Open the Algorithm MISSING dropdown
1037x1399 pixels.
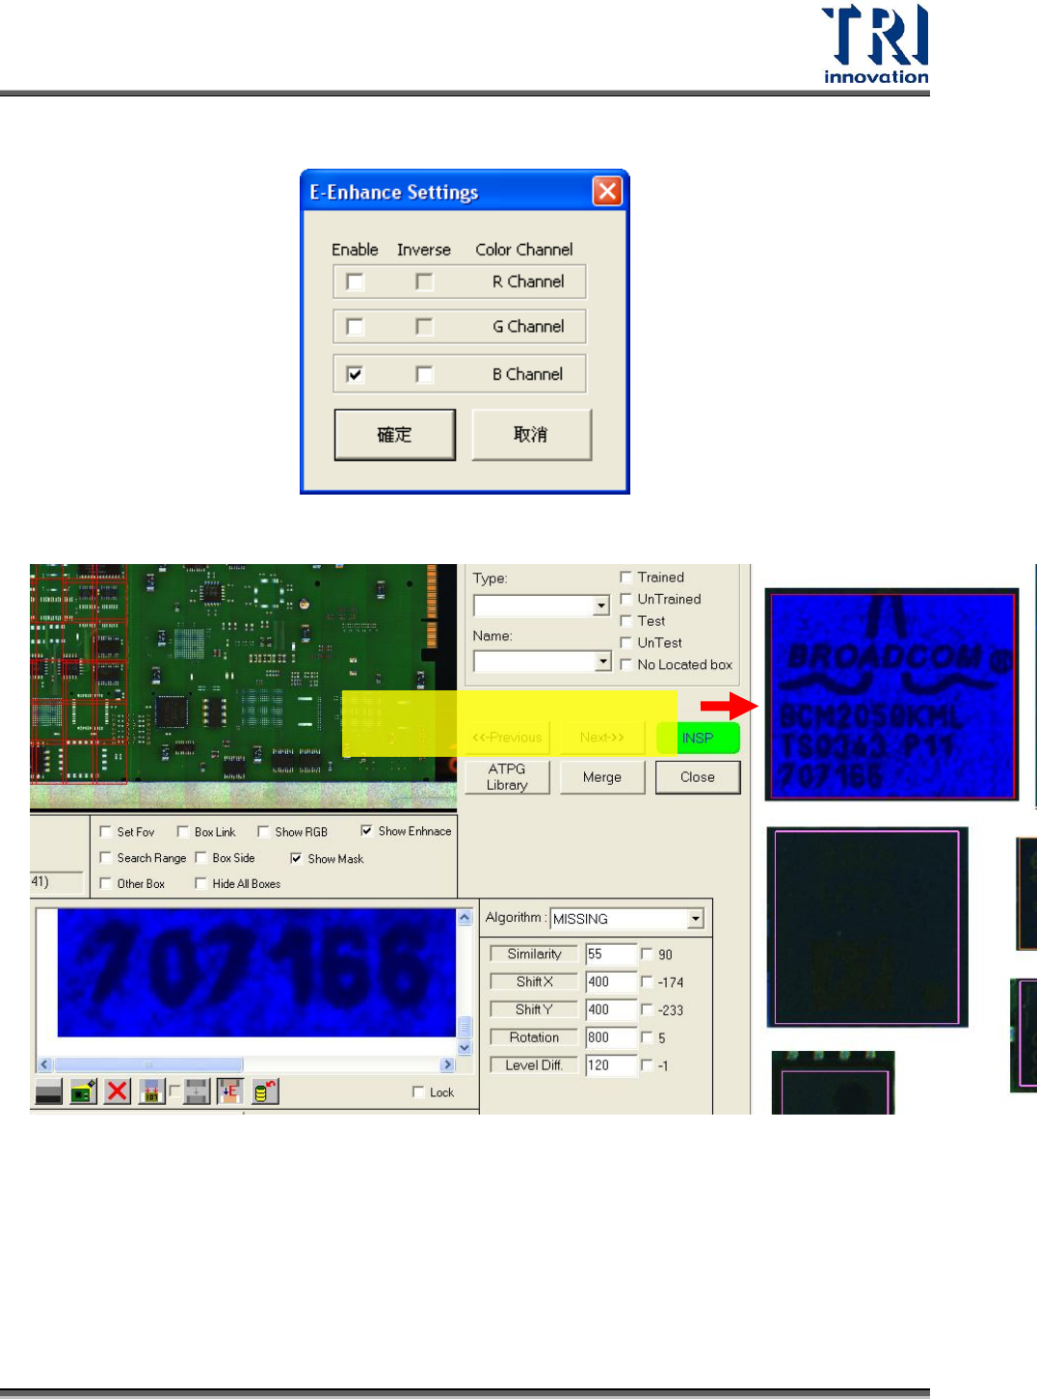coord(696,919)
